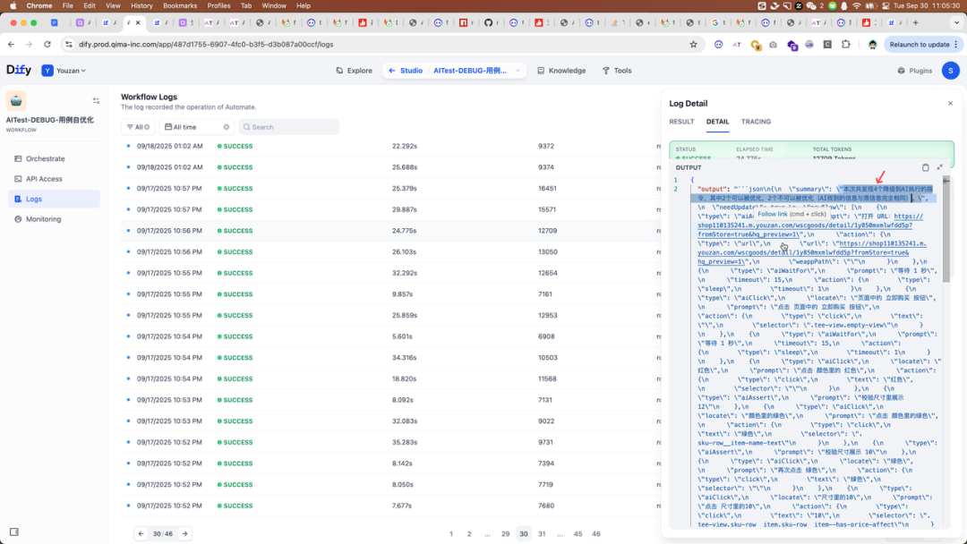Open the Chrome profile avatar
Screen dimensions: 967x544
pyautogui.click(x=872, y=45)
